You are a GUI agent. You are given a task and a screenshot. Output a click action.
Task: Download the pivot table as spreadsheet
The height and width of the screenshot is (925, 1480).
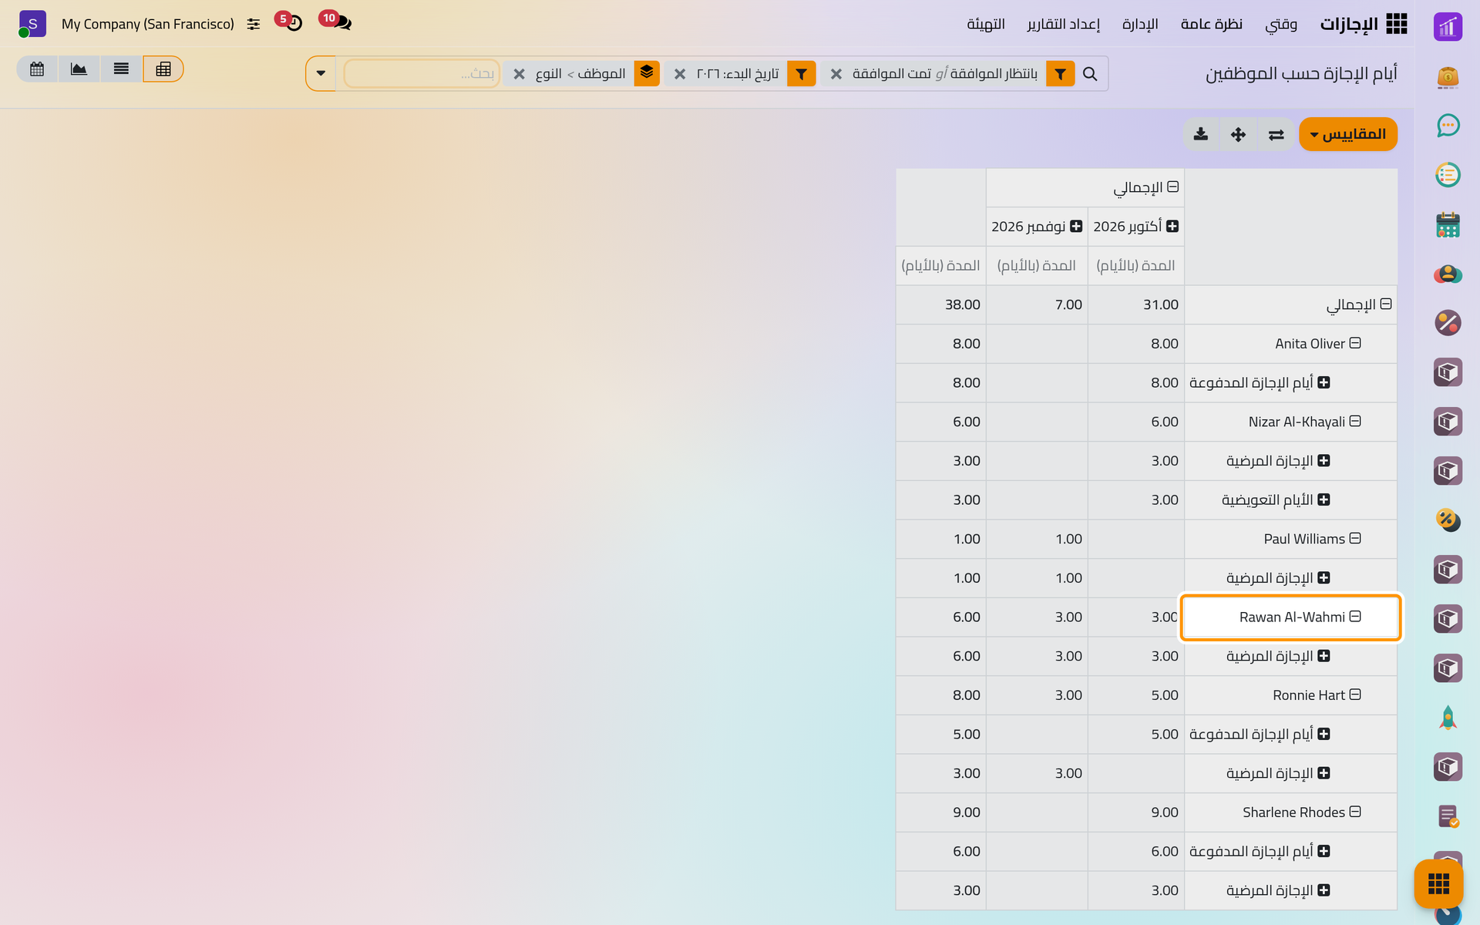(1200, 134)
